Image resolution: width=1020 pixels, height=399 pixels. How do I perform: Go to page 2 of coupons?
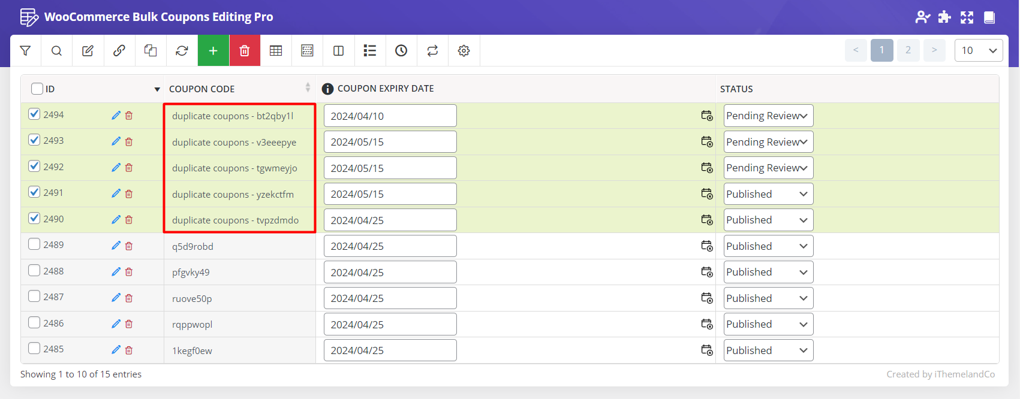(x=908, y=50)
